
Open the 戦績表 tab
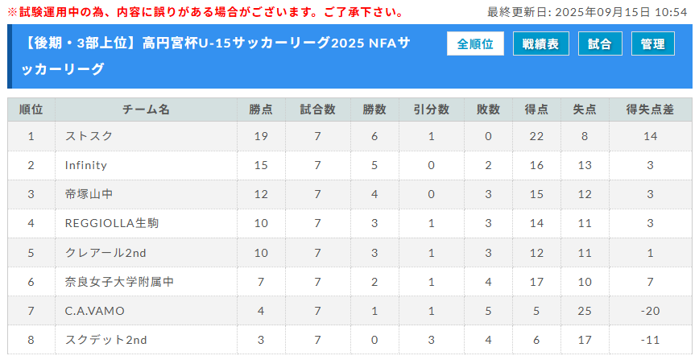click(x=541, y=43)
